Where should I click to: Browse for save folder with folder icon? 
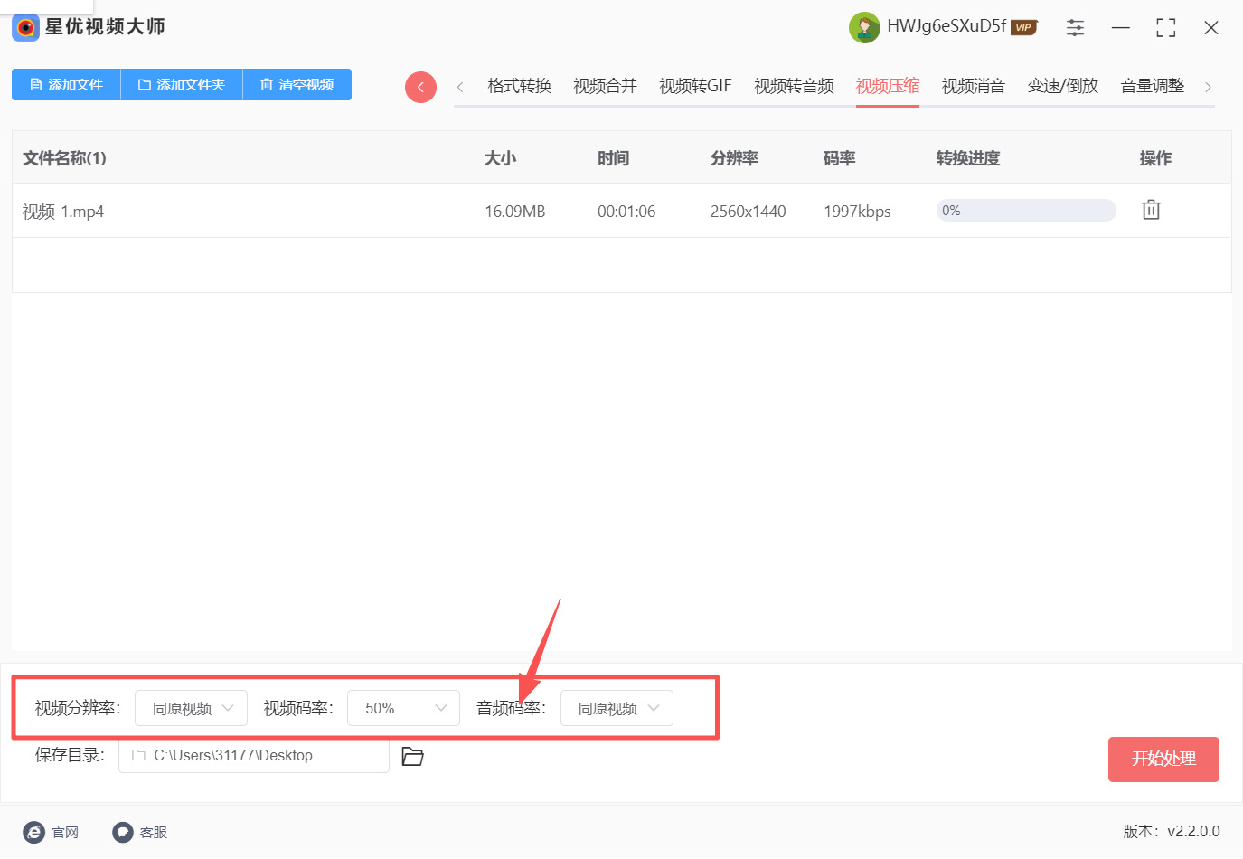(412, 756)
